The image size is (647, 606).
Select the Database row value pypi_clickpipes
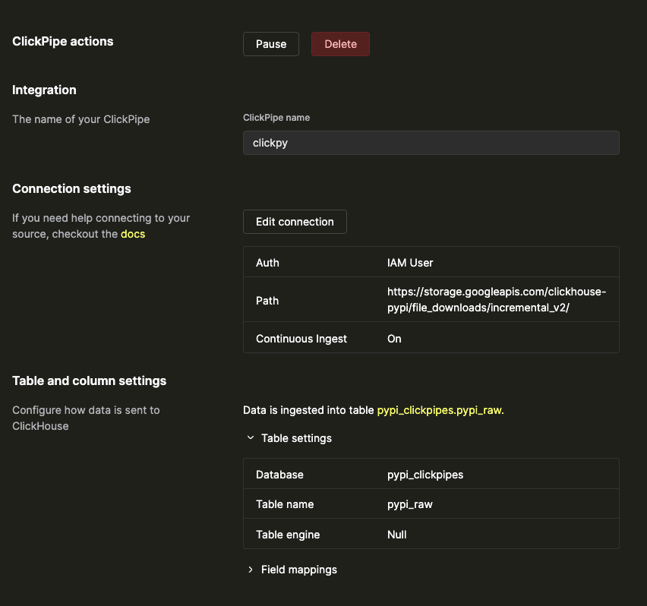click(x=425, y=475)
